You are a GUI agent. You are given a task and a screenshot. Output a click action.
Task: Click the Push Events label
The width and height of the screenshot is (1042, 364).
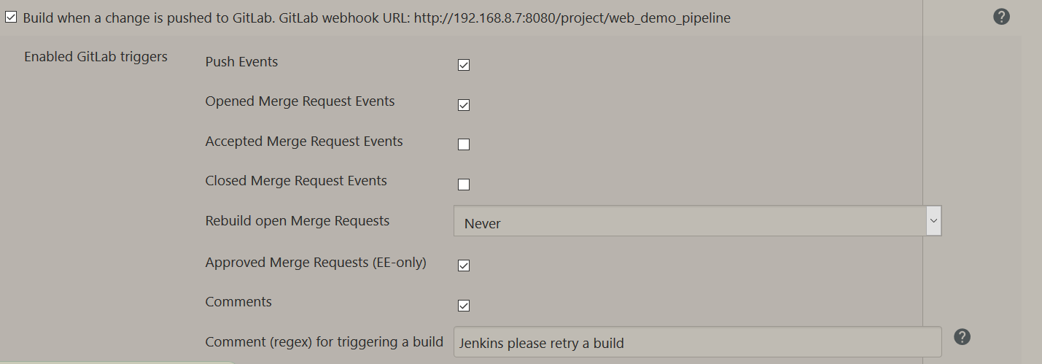(241, 62)
